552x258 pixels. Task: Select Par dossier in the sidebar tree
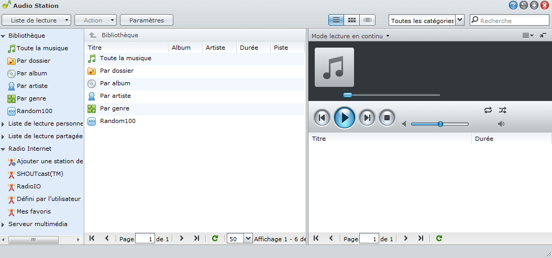(34, 61)
